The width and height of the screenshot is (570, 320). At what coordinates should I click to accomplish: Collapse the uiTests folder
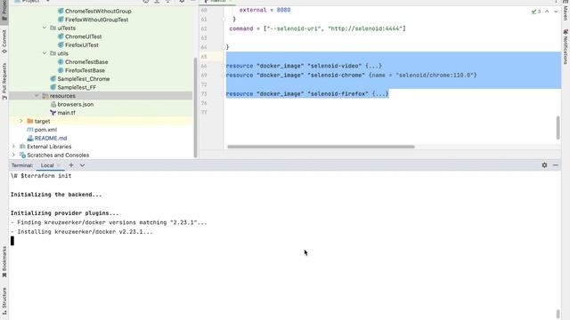pos(45,28)
